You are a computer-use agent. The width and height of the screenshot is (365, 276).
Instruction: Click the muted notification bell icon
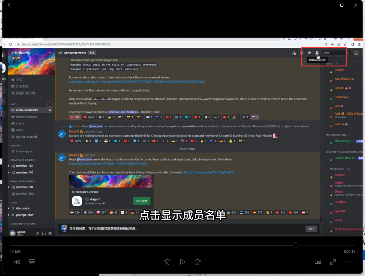(302, 53)
